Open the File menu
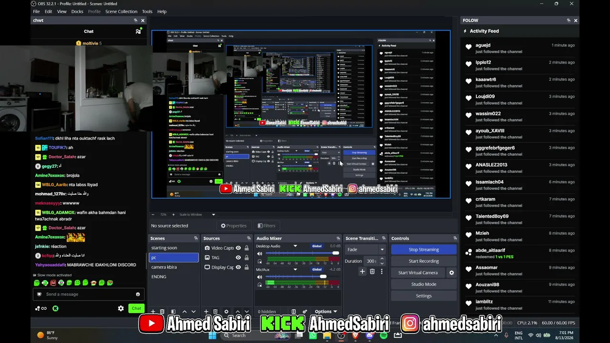610x343 pixels. (36, 11)
